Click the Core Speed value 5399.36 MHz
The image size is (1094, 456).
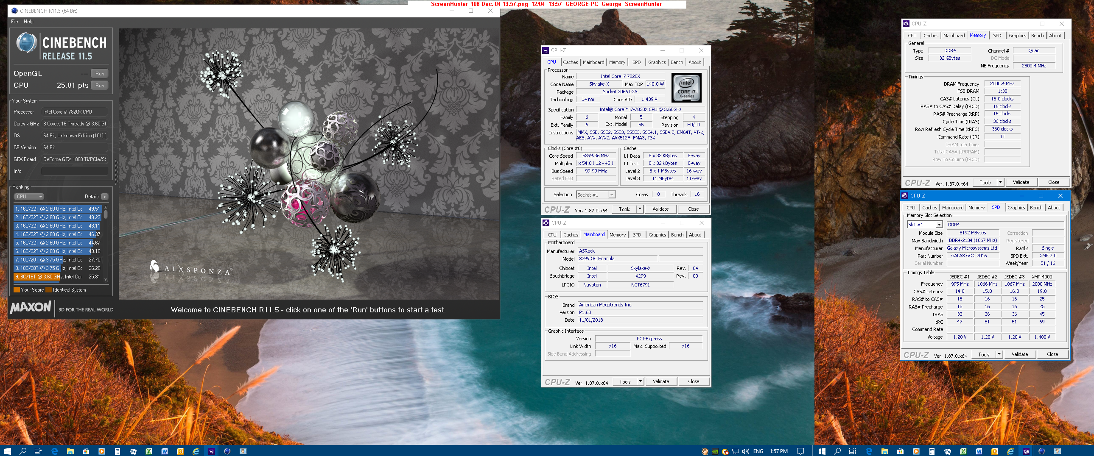coord(596,156)
